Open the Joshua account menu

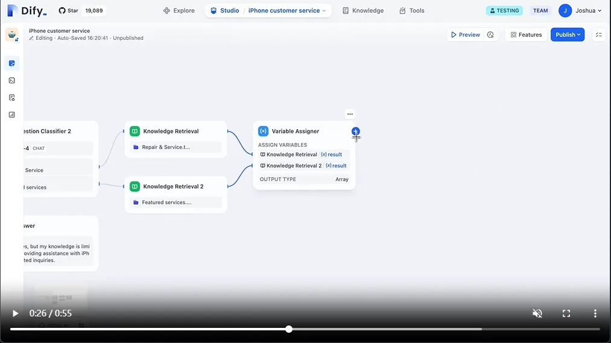(581, 10)
